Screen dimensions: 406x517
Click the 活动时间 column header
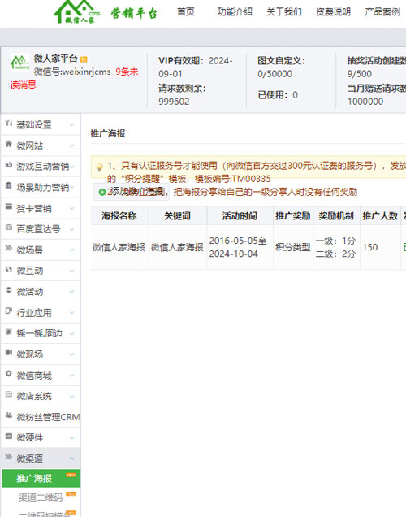(x=240, y=216)
